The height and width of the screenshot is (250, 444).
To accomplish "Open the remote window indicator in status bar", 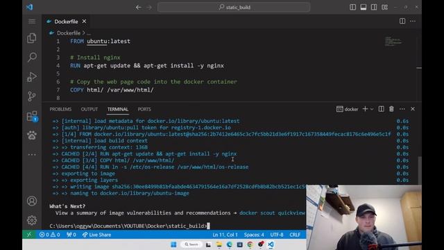I will pyautogui.click(x=29, y=235).
